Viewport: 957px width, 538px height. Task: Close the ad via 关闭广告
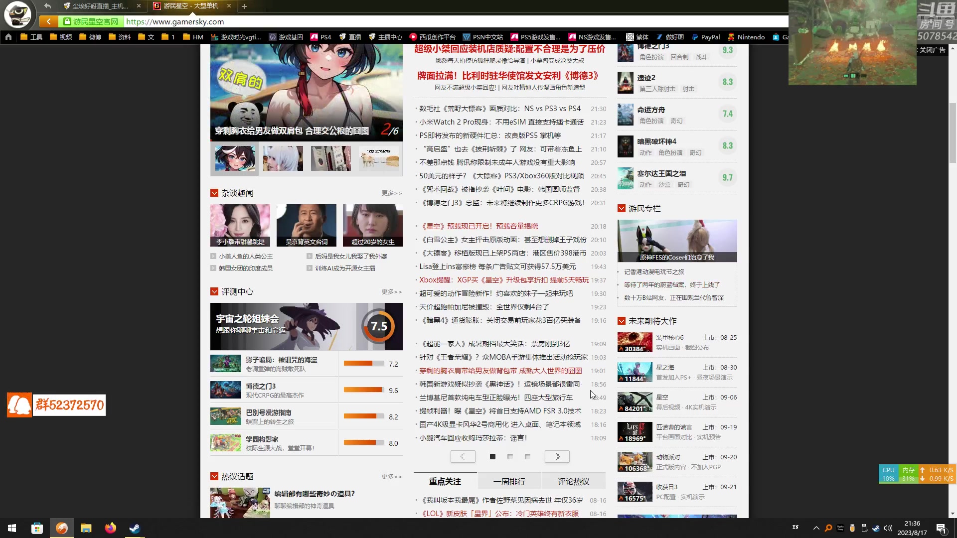(931, 50)
